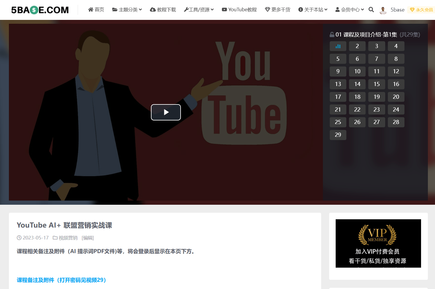This screenshot has height=289, width=435.
Task: Open 更多干货 menu item
Action: [278, 9]
